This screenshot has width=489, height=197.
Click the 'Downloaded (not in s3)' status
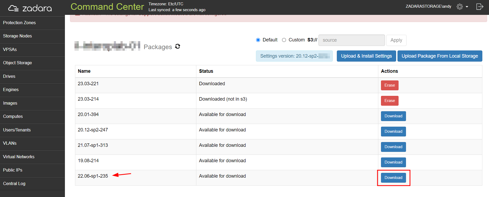223,99
